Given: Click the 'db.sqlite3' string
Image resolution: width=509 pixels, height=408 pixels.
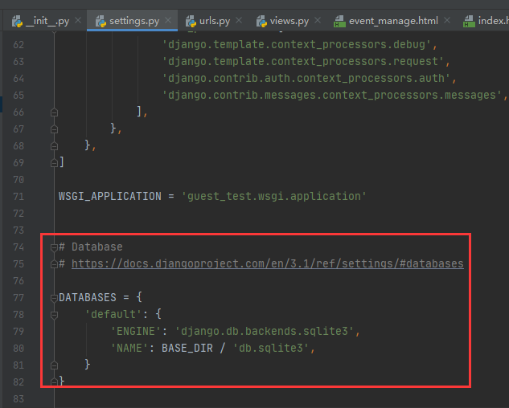Looking at the screenshot, I should coord(271,348).
